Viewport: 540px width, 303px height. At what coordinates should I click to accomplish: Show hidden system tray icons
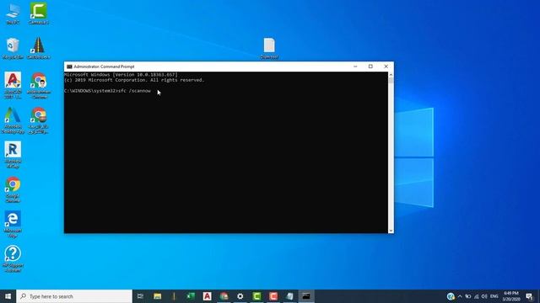(x=460, y=296)
